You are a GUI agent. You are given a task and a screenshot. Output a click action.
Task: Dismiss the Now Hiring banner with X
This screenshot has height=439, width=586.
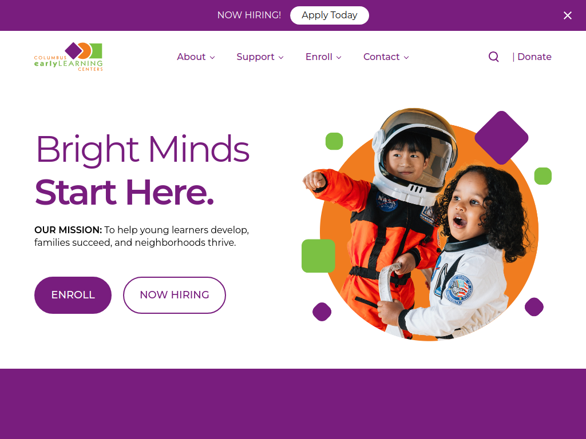pyautogui.click(x=567, y=15)
